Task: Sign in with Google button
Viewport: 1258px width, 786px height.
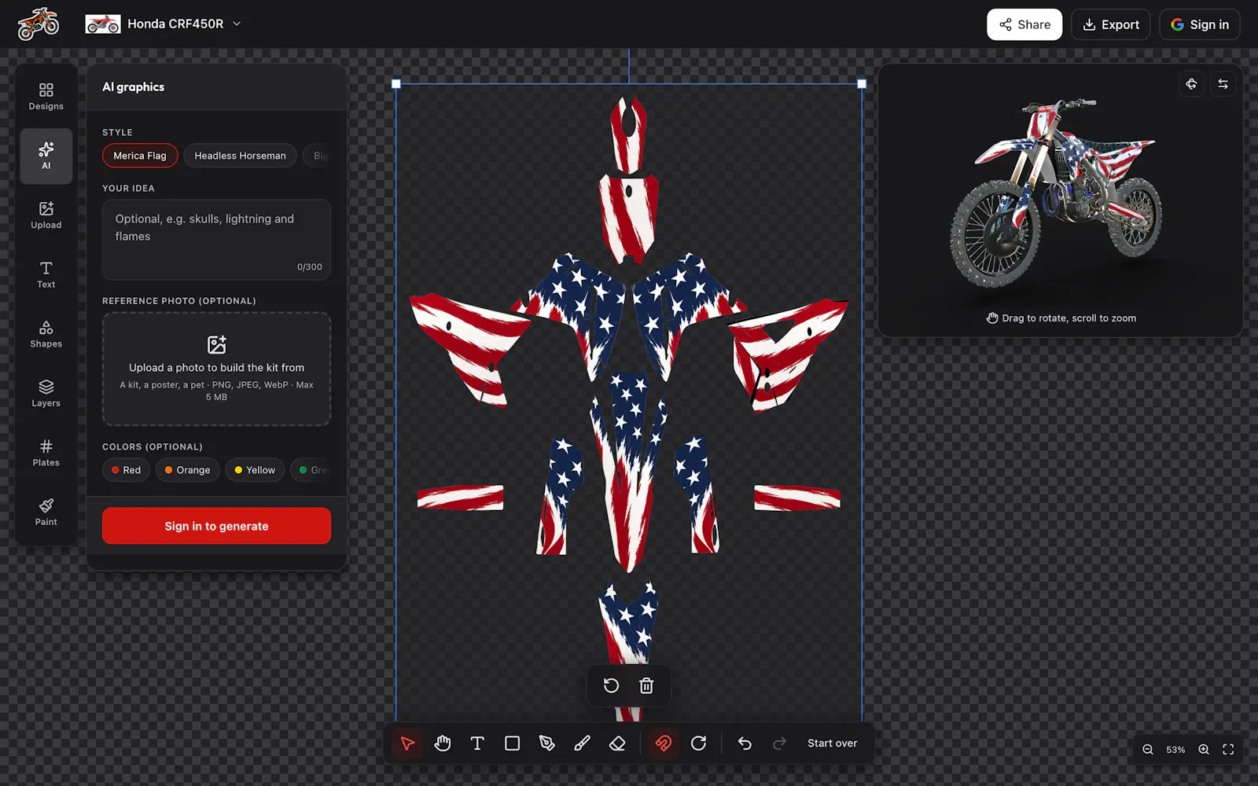Action: (1200, 24)
